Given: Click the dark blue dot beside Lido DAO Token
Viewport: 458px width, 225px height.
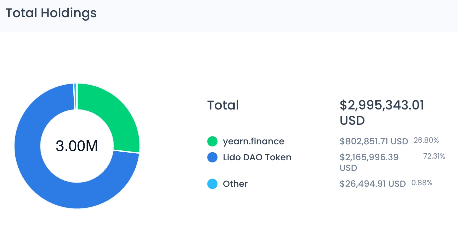Looking at the screenshot, I should click(x=212, y=157).
